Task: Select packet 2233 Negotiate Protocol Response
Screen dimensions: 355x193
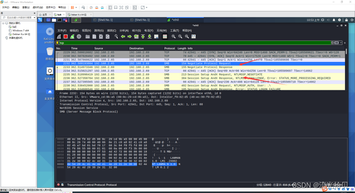Action: point(200,67)
